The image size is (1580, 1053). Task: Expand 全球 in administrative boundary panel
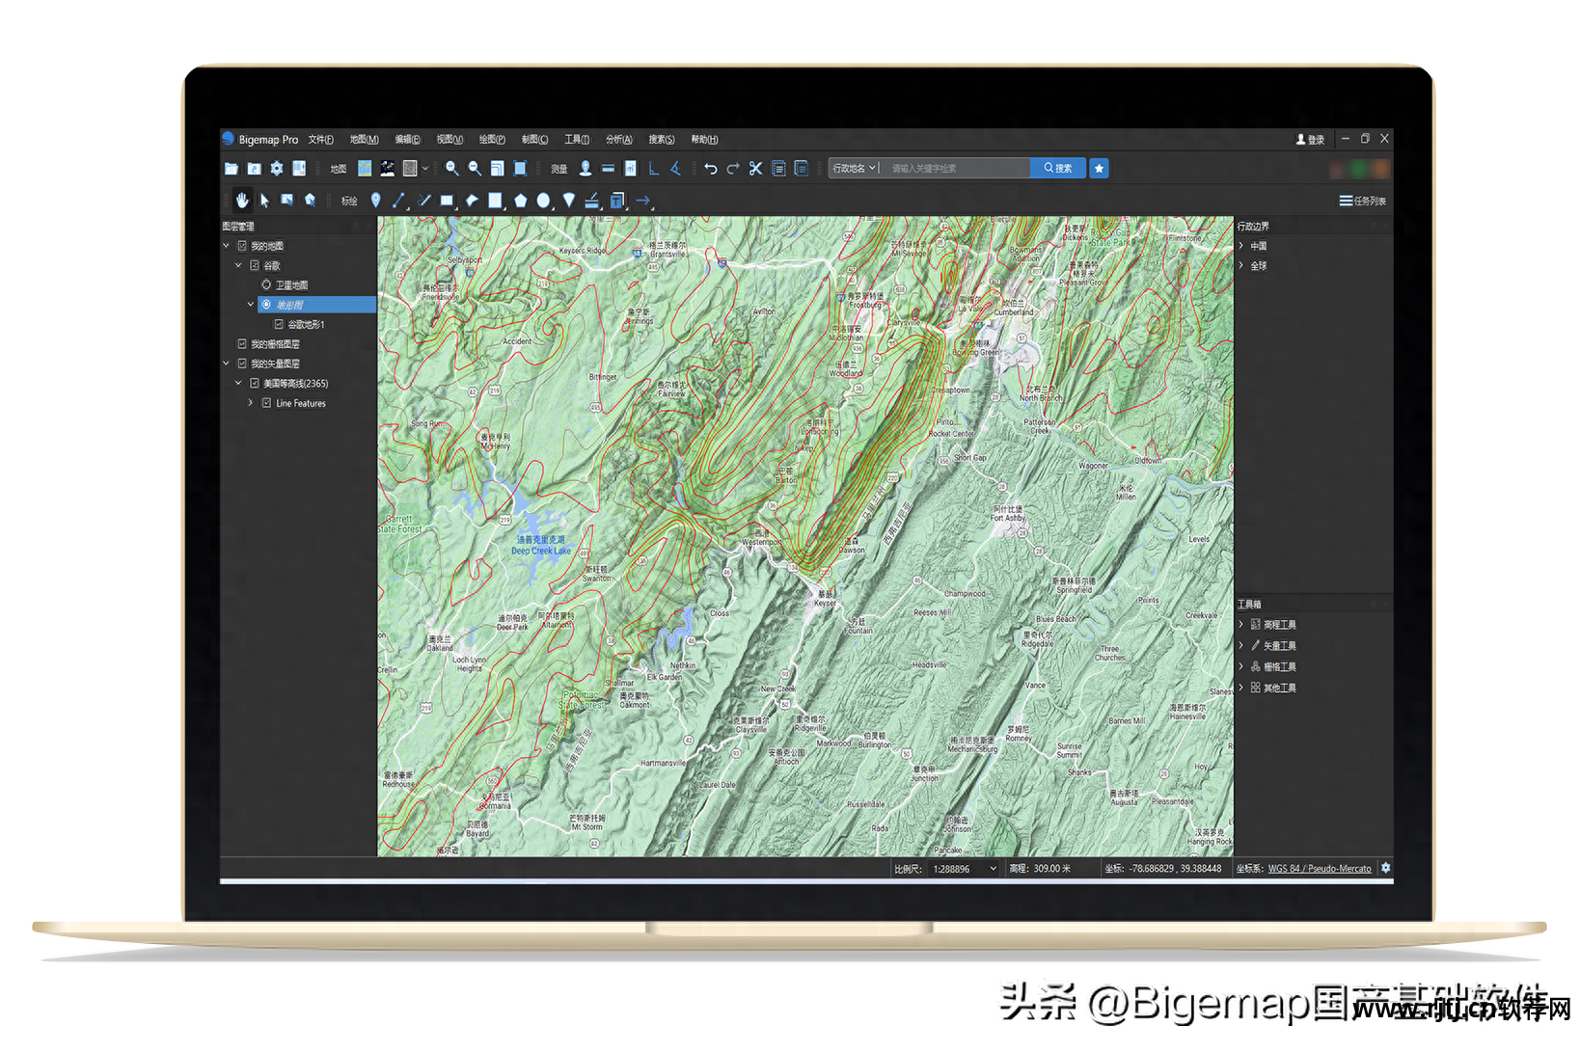click(1241, 265)
